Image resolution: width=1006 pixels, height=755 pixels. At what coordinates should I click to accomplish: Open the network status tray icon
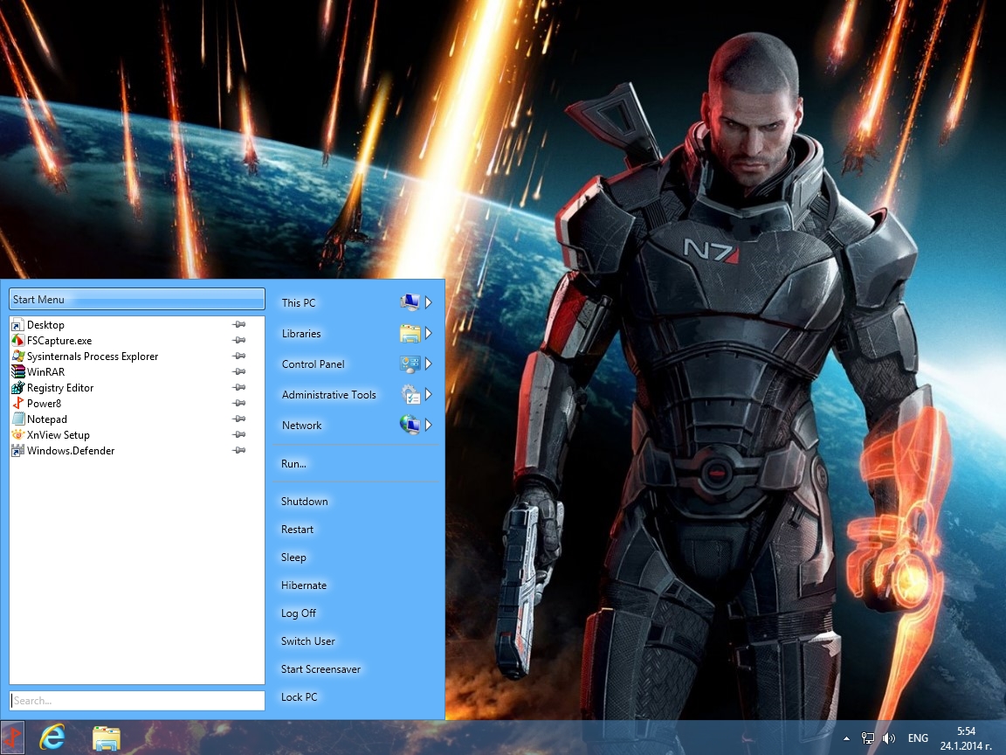click(867, 738)
